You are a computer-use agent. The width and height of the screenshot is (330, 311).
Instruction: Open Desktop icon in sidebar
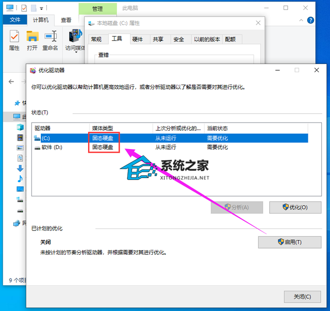click(x=20, y=189)
